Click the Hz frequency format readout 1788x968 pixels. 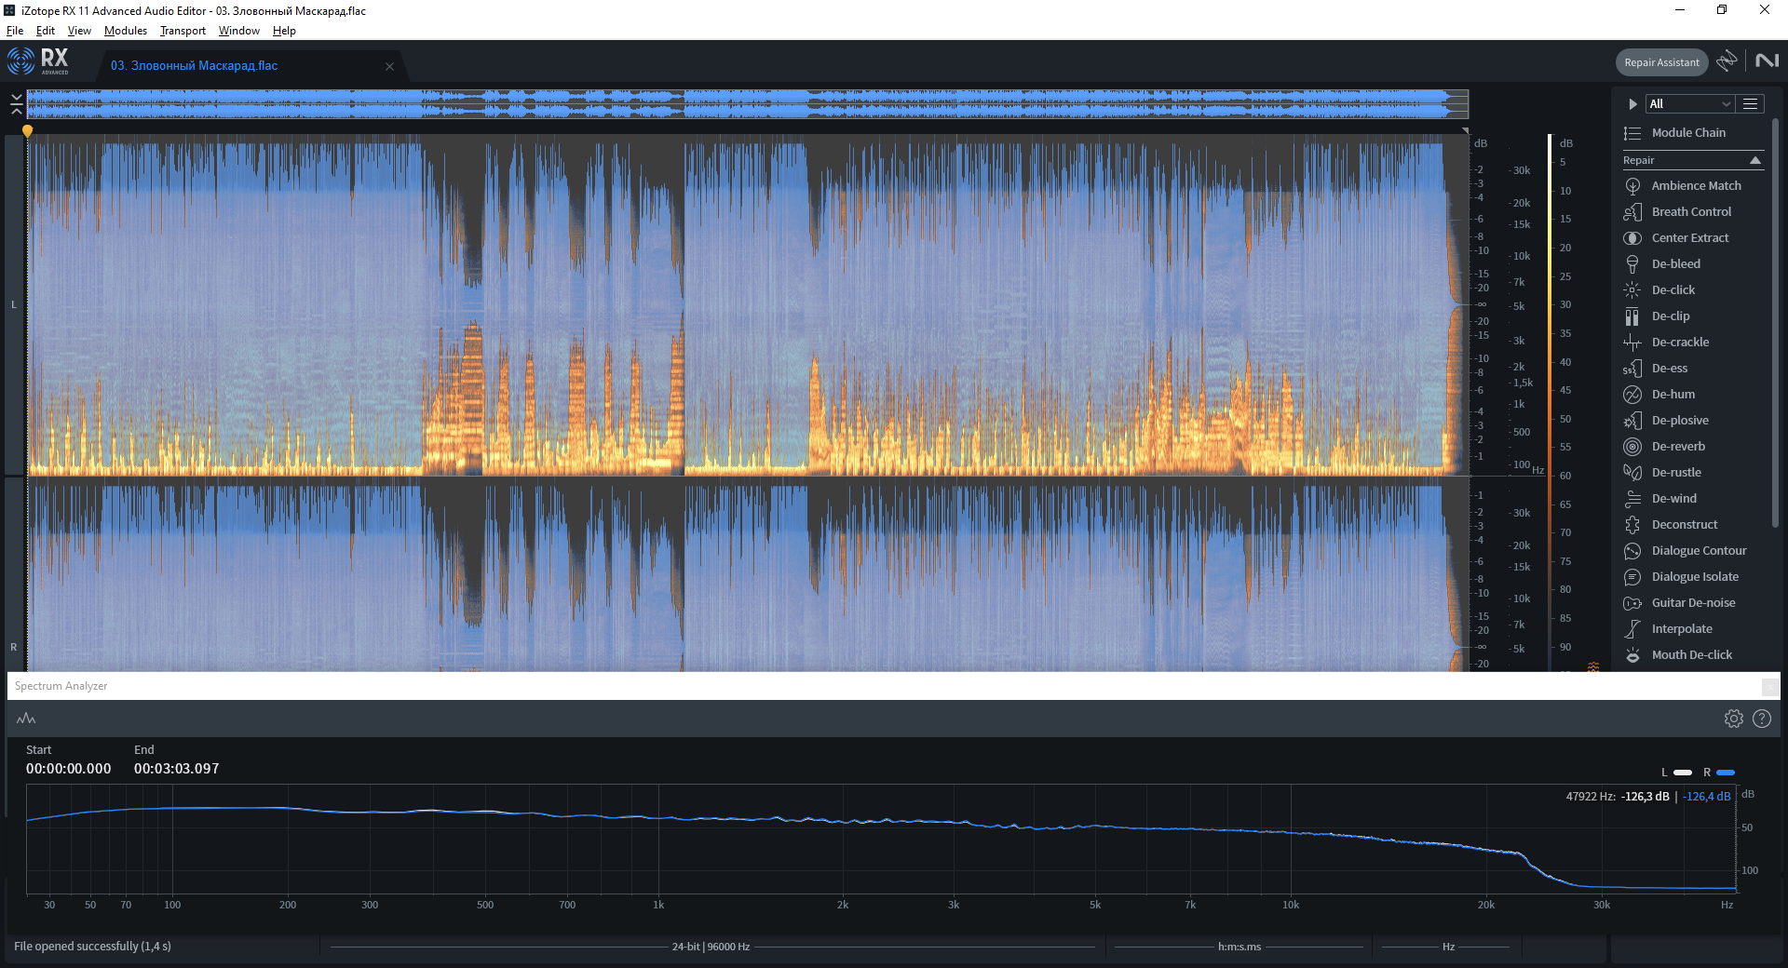[1448, 947]
